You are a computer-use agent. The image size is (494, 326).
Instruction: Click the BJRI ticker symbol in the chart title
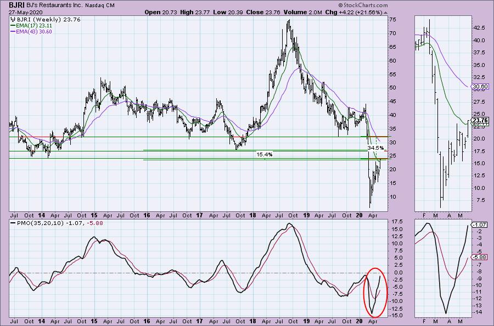click(16, 5)
